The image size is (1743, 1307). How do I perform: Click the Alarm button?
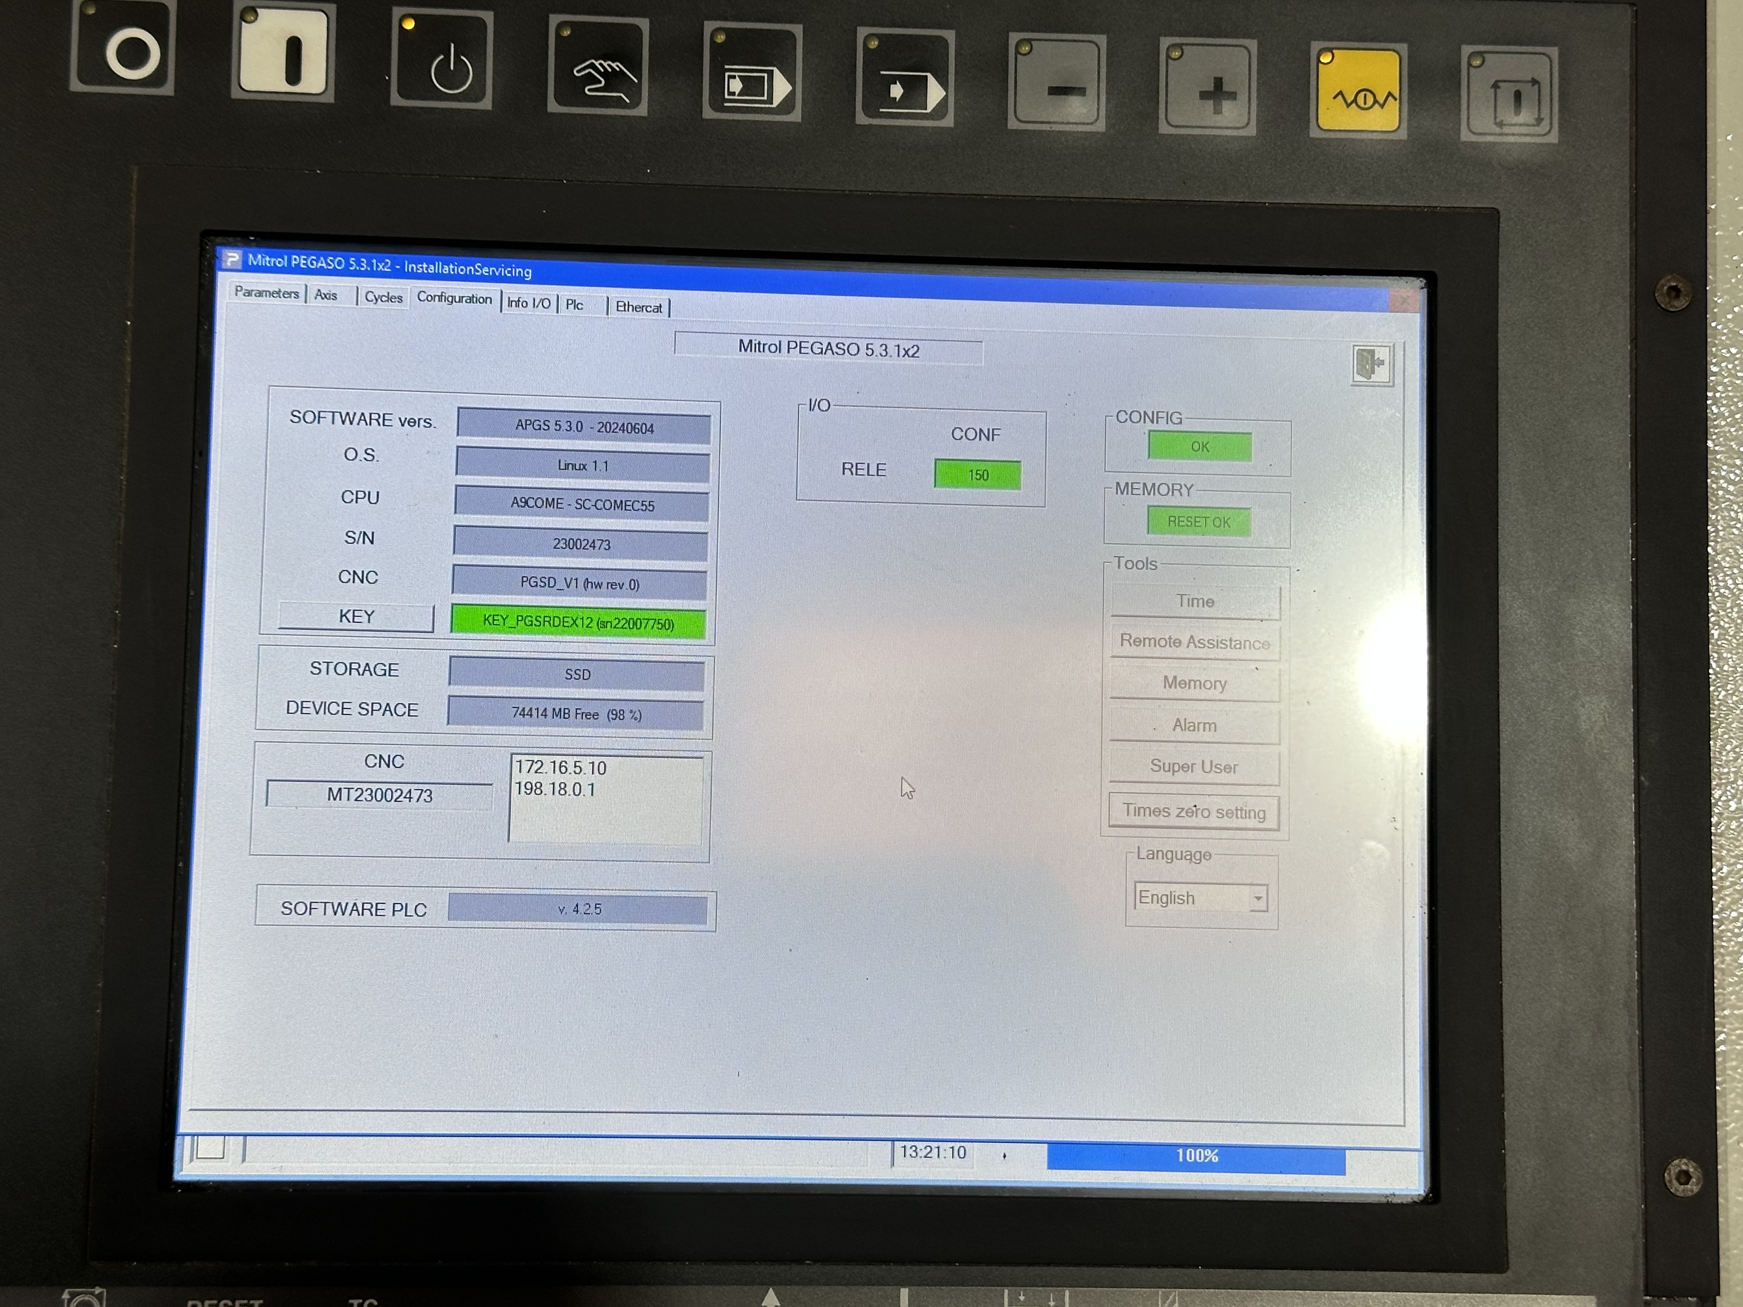coord(1194,726)
